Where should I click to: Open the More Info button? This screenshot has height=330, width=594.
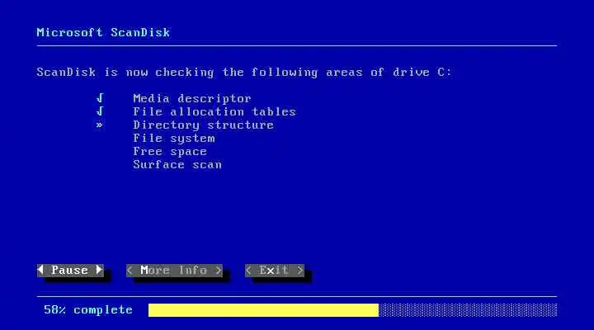click(174, 271)
